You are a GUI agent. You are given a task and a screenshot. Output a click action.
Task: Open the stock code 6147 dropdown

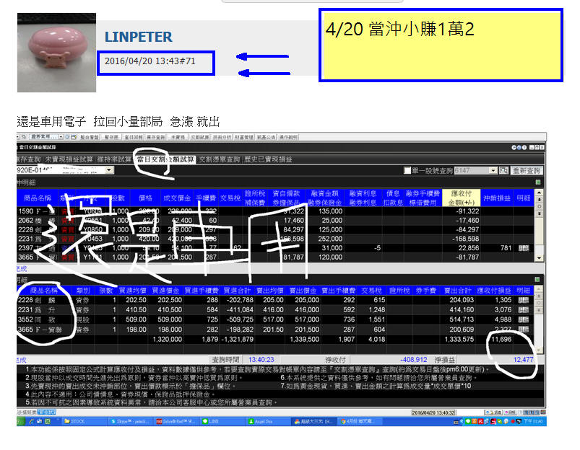pyautogui.click(x=493, y=170)
